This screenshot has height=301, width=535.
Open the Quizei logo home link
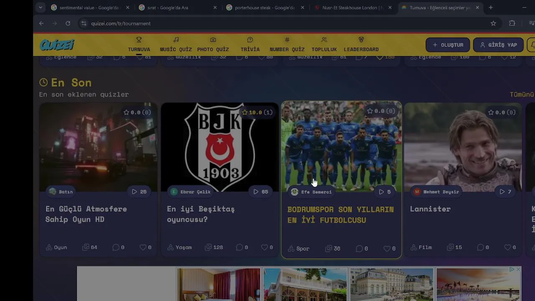tap(57, 45)
